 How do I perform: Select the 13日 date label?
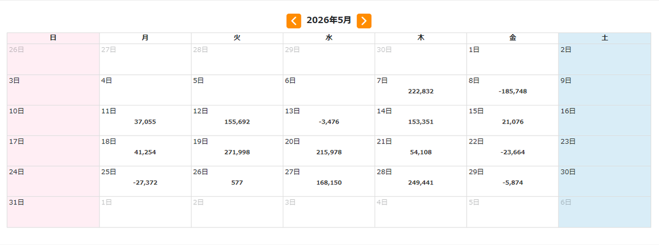coord(292,110)
